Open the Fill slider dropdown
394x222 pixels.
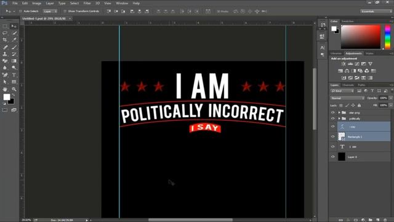391,105
